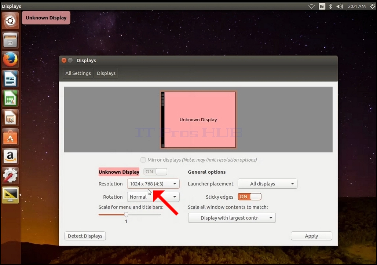Open LibreOffice Impress presentation app
The width and height of the screenshot is (377, 265).
(10, 118)
